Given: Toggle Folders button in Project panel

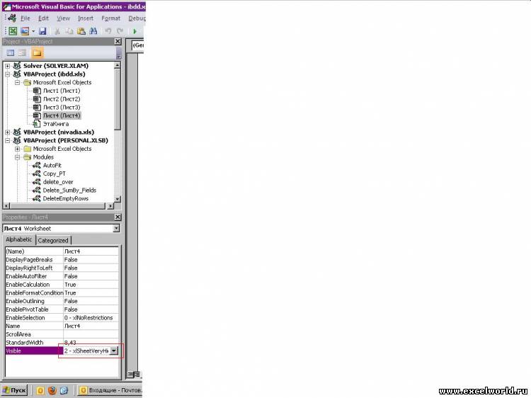Looking at the screenshot, I should coord(37,53).
